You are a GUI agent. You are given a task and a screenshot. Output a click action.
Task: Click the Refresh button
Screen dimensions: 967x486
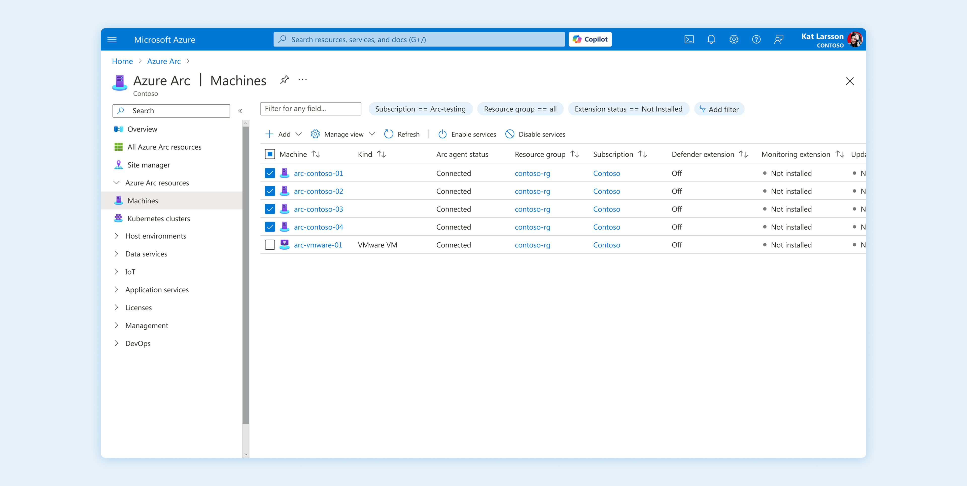click(x=402, y=134)
